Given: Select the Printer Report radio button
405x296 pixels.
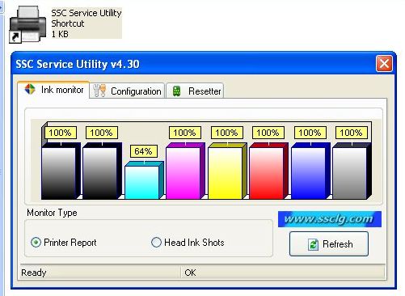Looking at the screenshot, I should coord(36,243).
